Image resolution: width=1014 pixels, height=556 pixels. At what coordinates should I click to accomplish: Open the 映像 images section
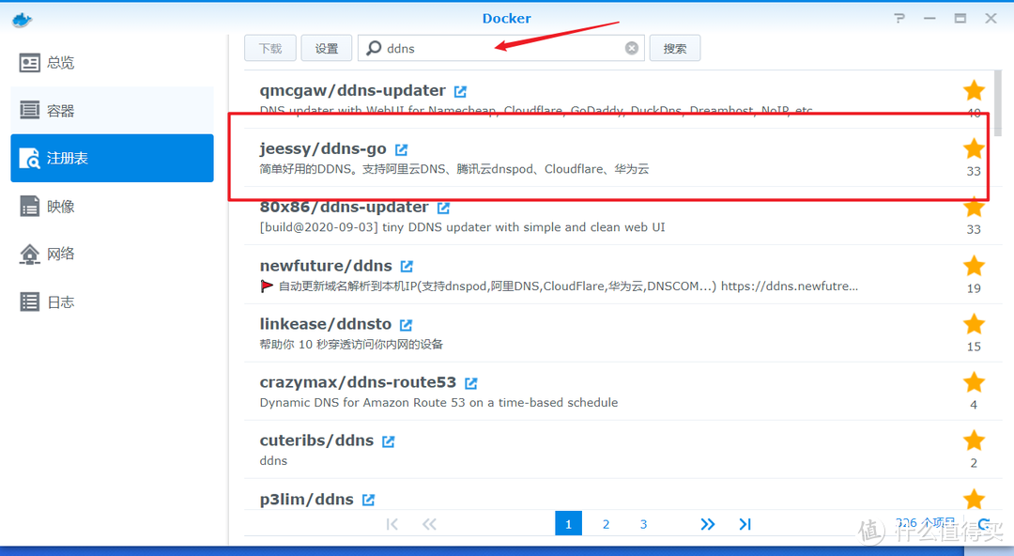pos(112,207)
